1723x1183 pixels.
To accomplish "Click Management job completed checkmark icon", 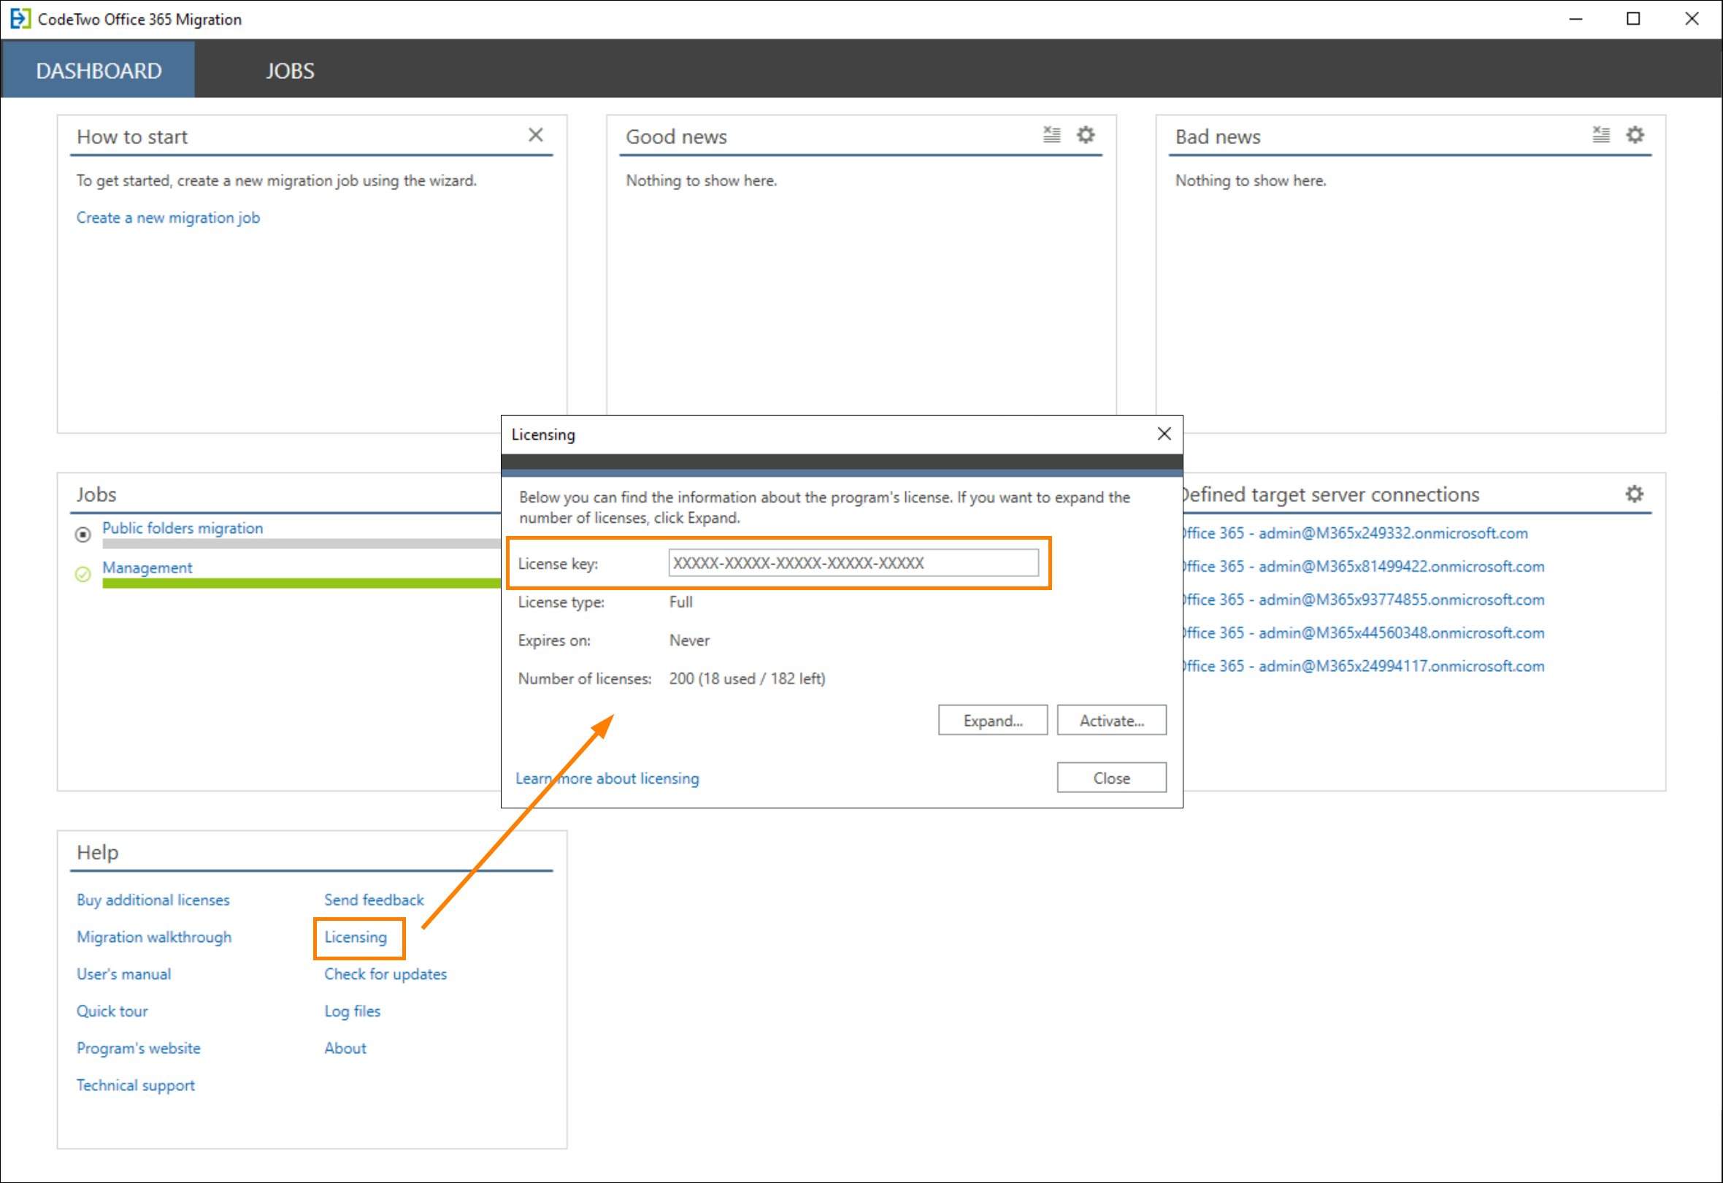I will (x=83, y=574).
